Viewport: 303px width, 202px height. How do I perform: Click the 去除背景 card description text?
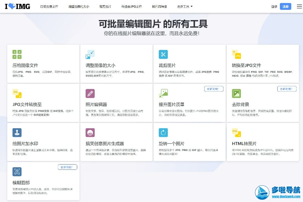click(262, 113)
